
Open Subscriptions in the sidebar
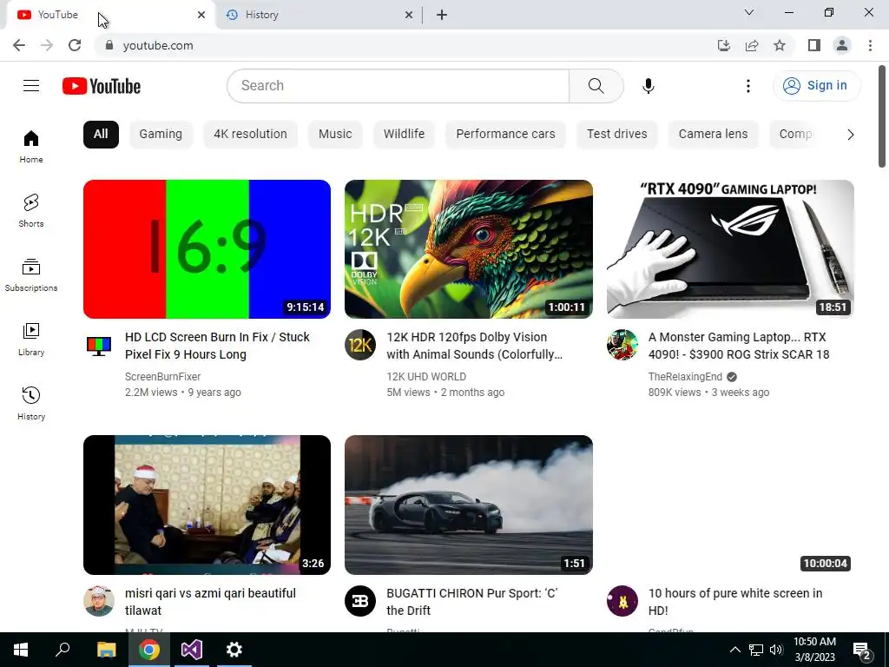pos(31,275)
